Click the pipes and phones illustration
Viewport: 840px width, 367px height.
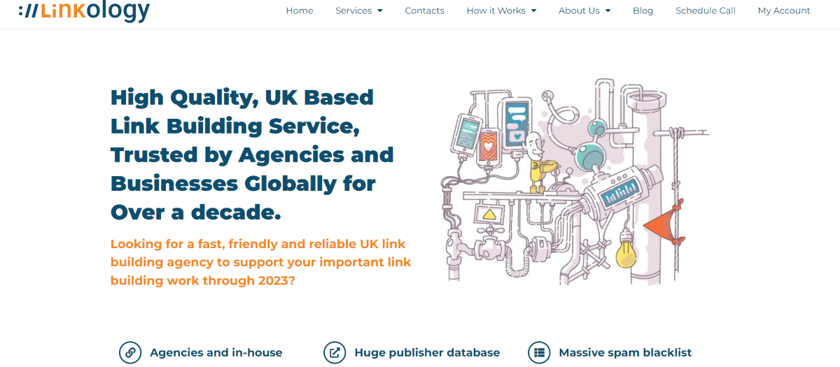pos(574,182)
